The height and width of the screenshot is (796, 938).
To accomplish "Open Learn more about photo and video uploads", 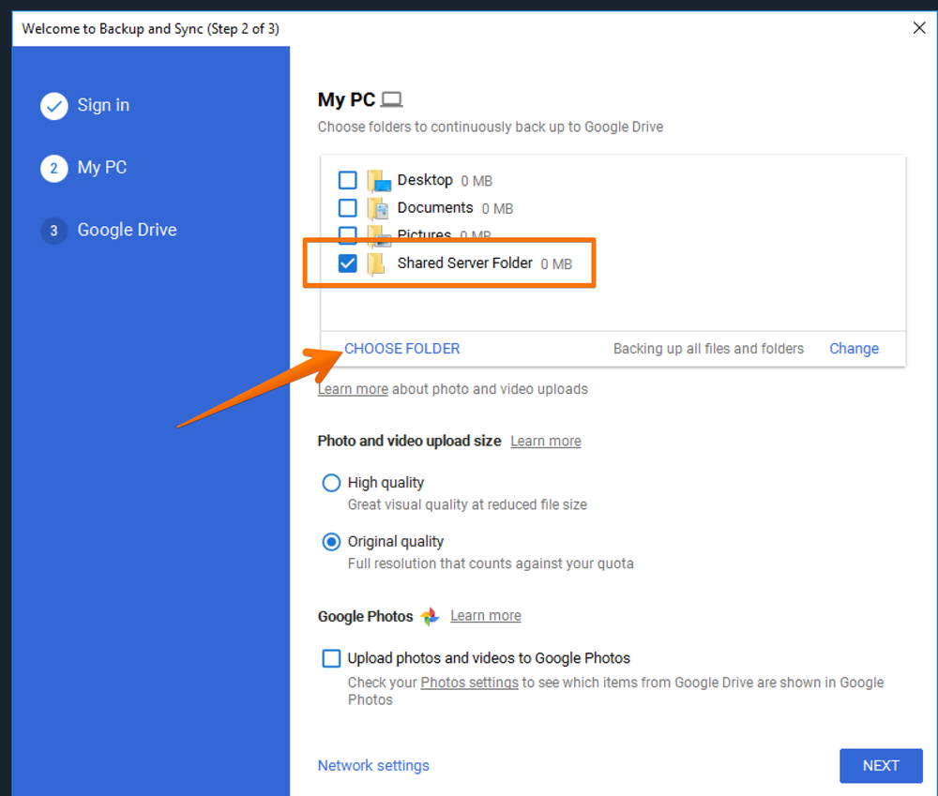I will click(x=353, y=389).
